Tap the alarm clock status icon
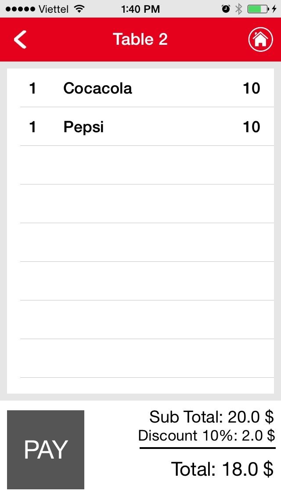281x499 pixels. tap(226, 9)
